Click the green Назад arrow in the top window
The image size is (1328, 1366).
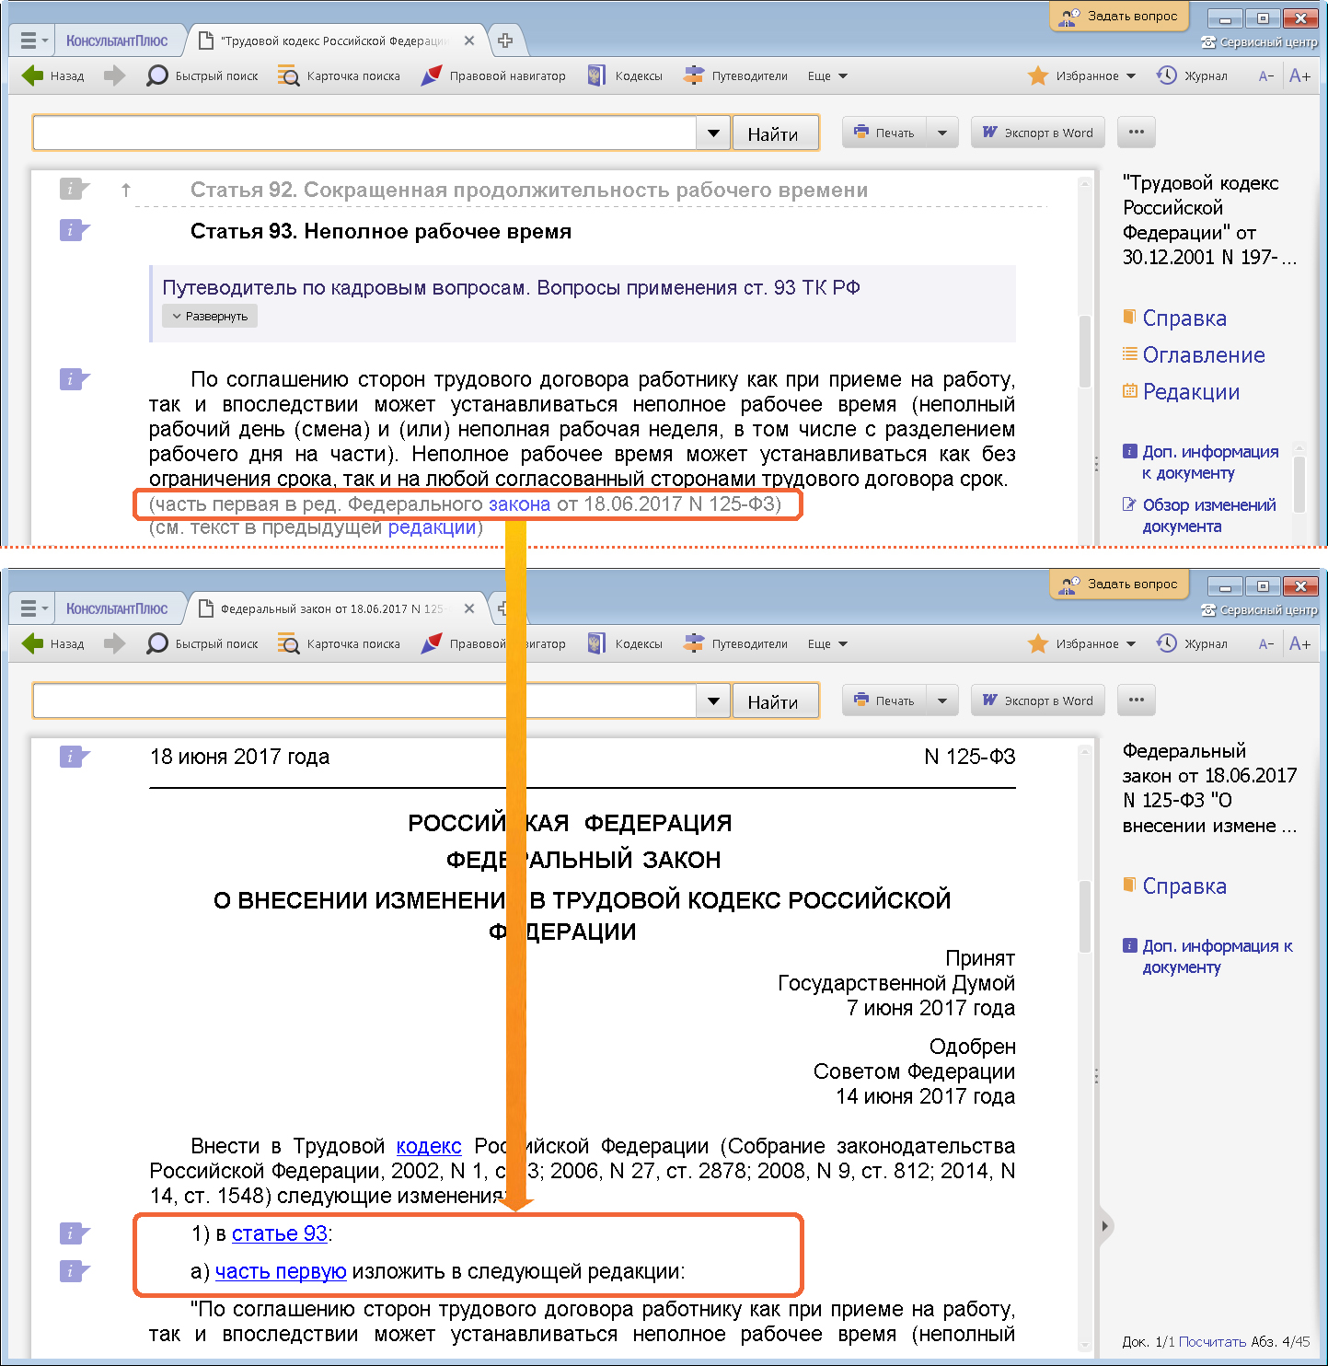(x=33, y=76)
